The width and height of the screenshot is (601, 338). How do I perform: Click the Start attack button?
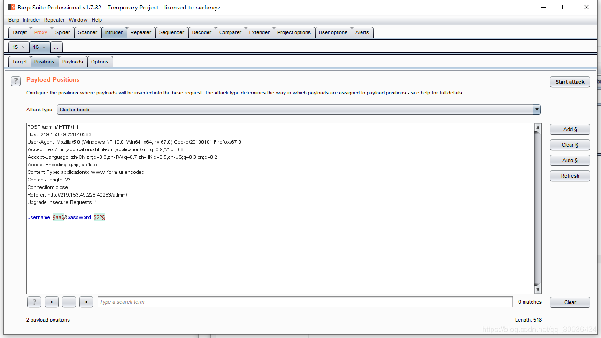(570, 82)
